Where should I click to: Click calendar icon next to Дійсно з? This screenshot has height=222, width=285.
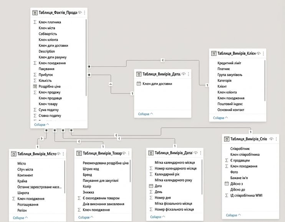(x=227, y=184)
